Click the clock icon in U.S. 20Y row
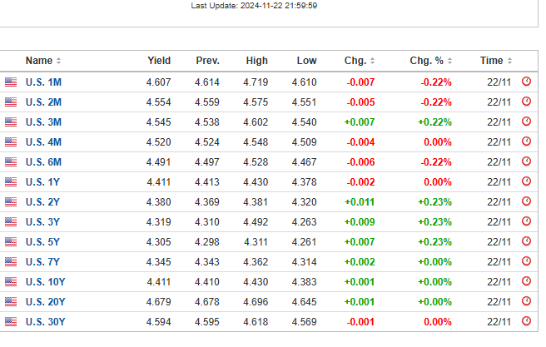 click(526, 300)
